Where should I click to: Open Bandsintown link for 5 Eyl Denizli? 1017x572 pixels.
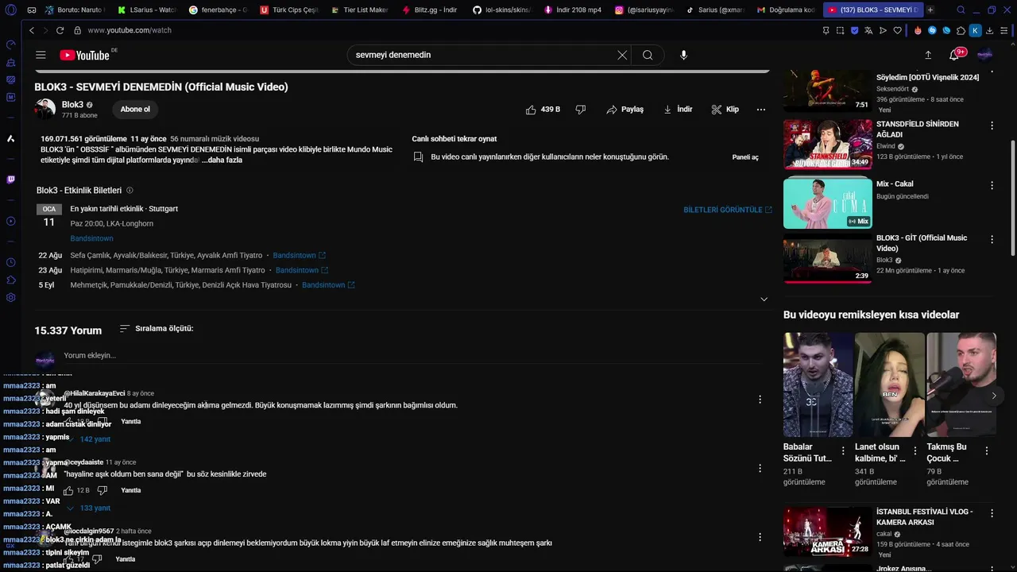coord(328,285)
